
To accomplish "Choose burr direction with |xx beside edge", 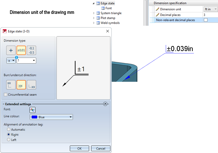I will click(x=21, y=85).
